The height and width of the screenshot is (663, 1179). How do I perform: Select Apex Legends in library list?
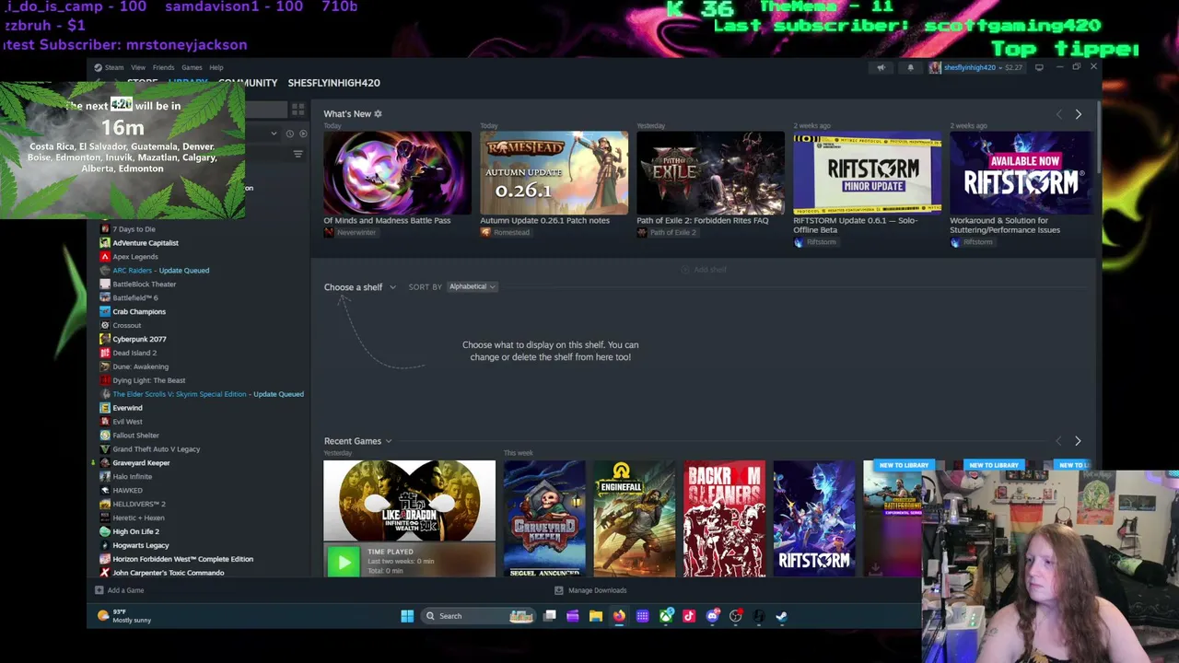tap(135, 257)
